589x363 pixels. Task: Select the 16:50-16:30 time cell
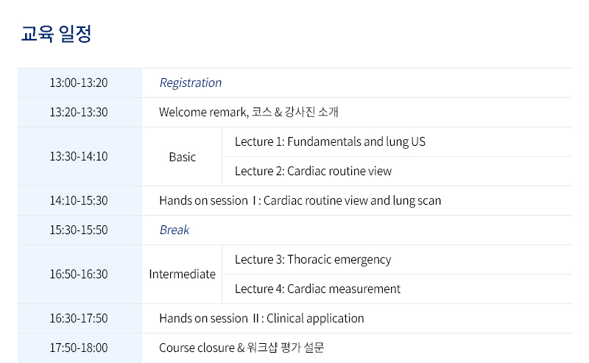(x=79, y=275)
